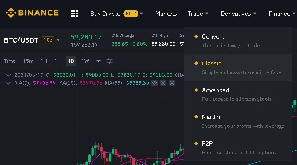297x165 pixels.
Task: Switch chart to 4H interval
Action: pyautogui.click(x=57, y=61)
